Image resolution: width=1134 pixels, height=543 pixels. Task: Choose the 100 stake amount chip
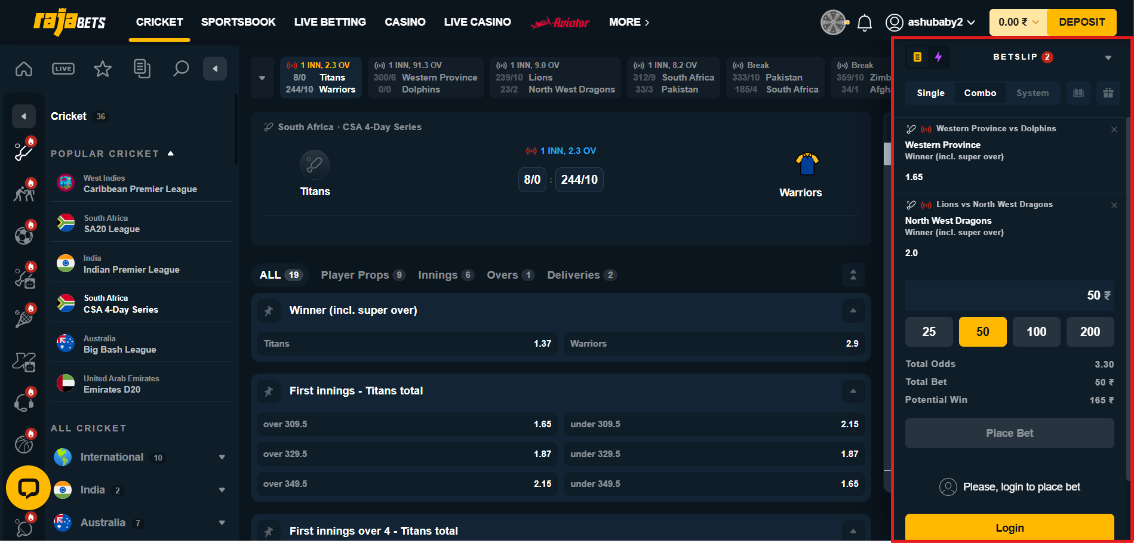(x=1036, y=332)
